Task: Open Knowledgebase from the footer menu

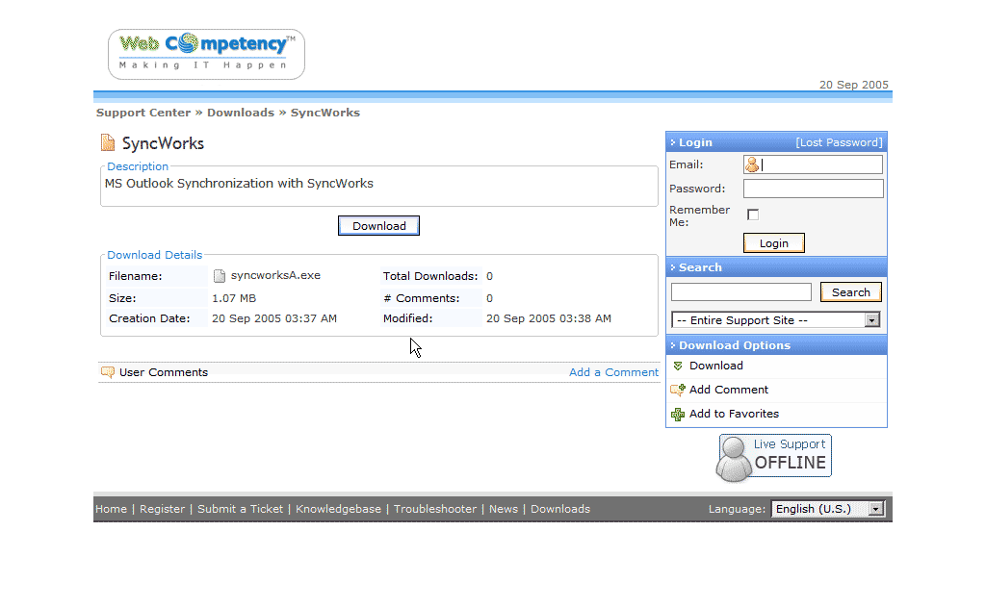Action: click(338, 509)
